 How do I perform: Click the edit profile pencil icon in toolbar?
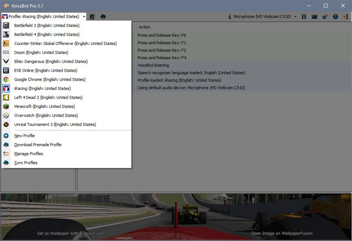[x=93, y=16]
